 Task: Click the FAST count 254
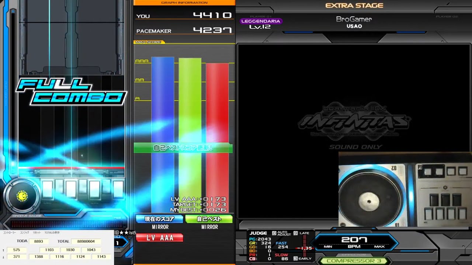click(x=283, y=247)
